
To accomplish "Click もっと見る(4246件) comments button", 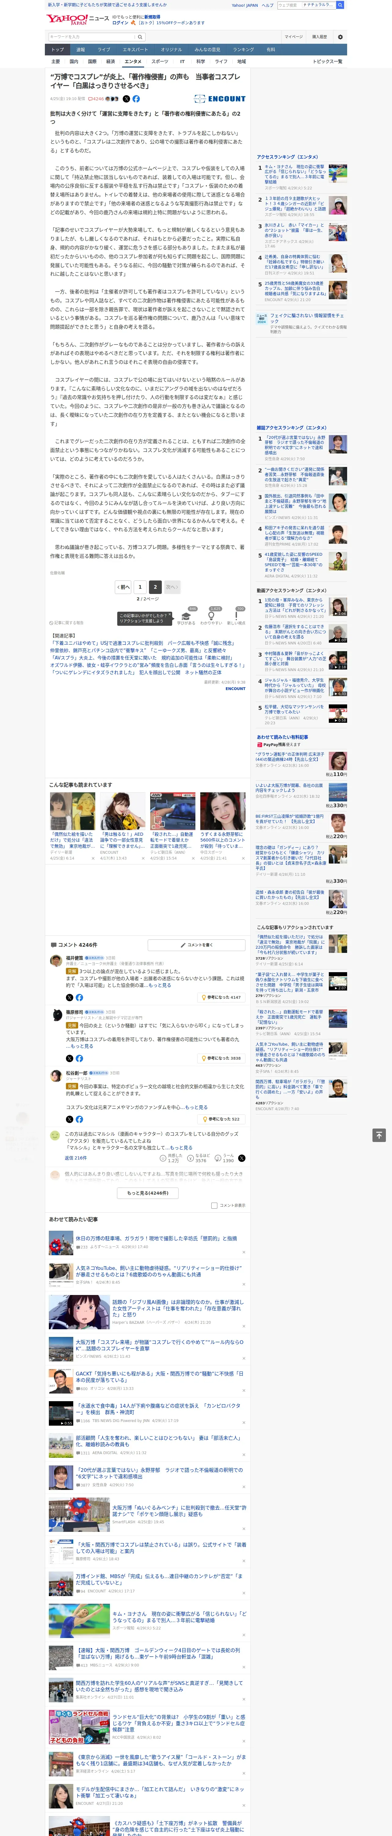I will click(x=148, y=1193).
